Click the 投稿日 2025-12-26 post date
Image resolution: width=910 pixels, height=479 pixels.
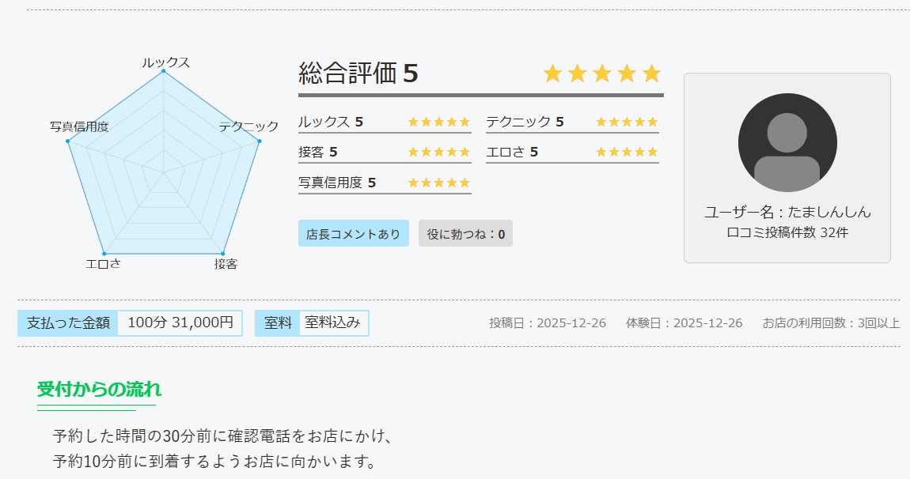pos(548,323)
